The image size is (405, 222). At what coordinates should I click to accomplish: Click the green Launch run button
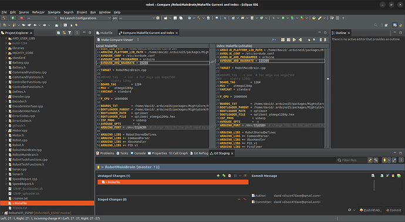click(x=13, y=18)
